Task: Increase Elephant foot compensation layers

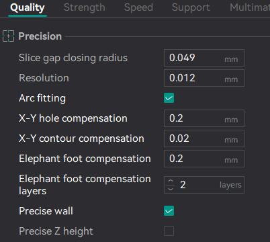Action: (x=171, y=181)
